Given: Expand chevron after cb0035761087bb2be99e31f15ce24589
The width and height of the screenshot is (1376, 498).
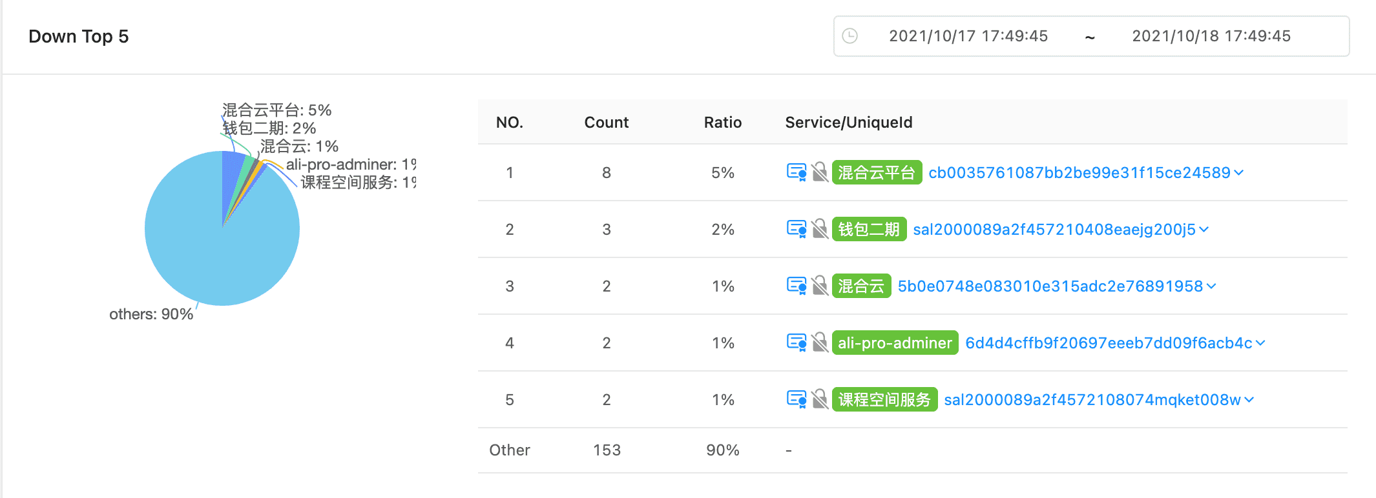Looking at the screenshot, I should click(x=1238, y=173).
